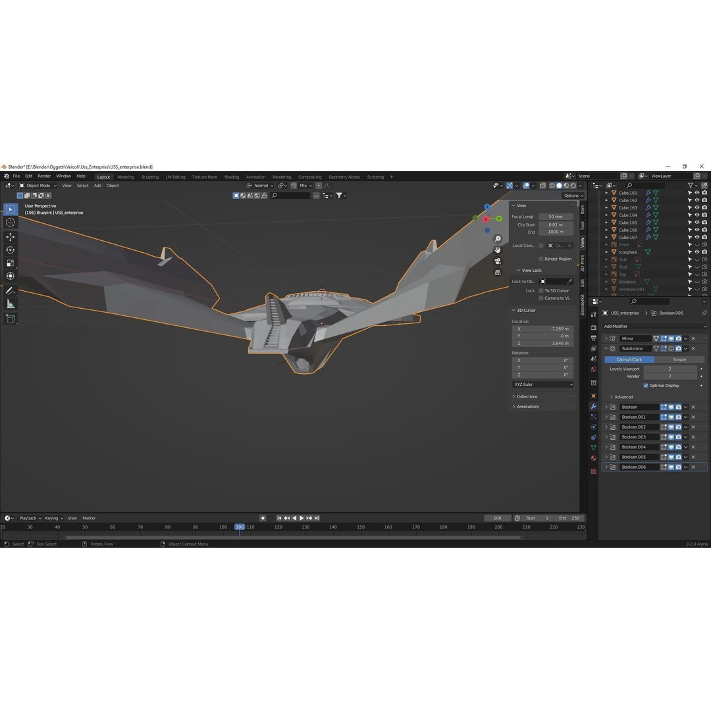Open the World properties tab
The height and width of the screenshot is (711, 711).
coord(594,369)
